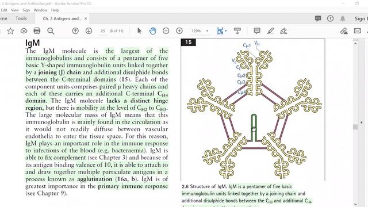Click the bold phrase 'joining (J) chain'
The height and width of the screenshot is (207, 368).
point(60,72)
